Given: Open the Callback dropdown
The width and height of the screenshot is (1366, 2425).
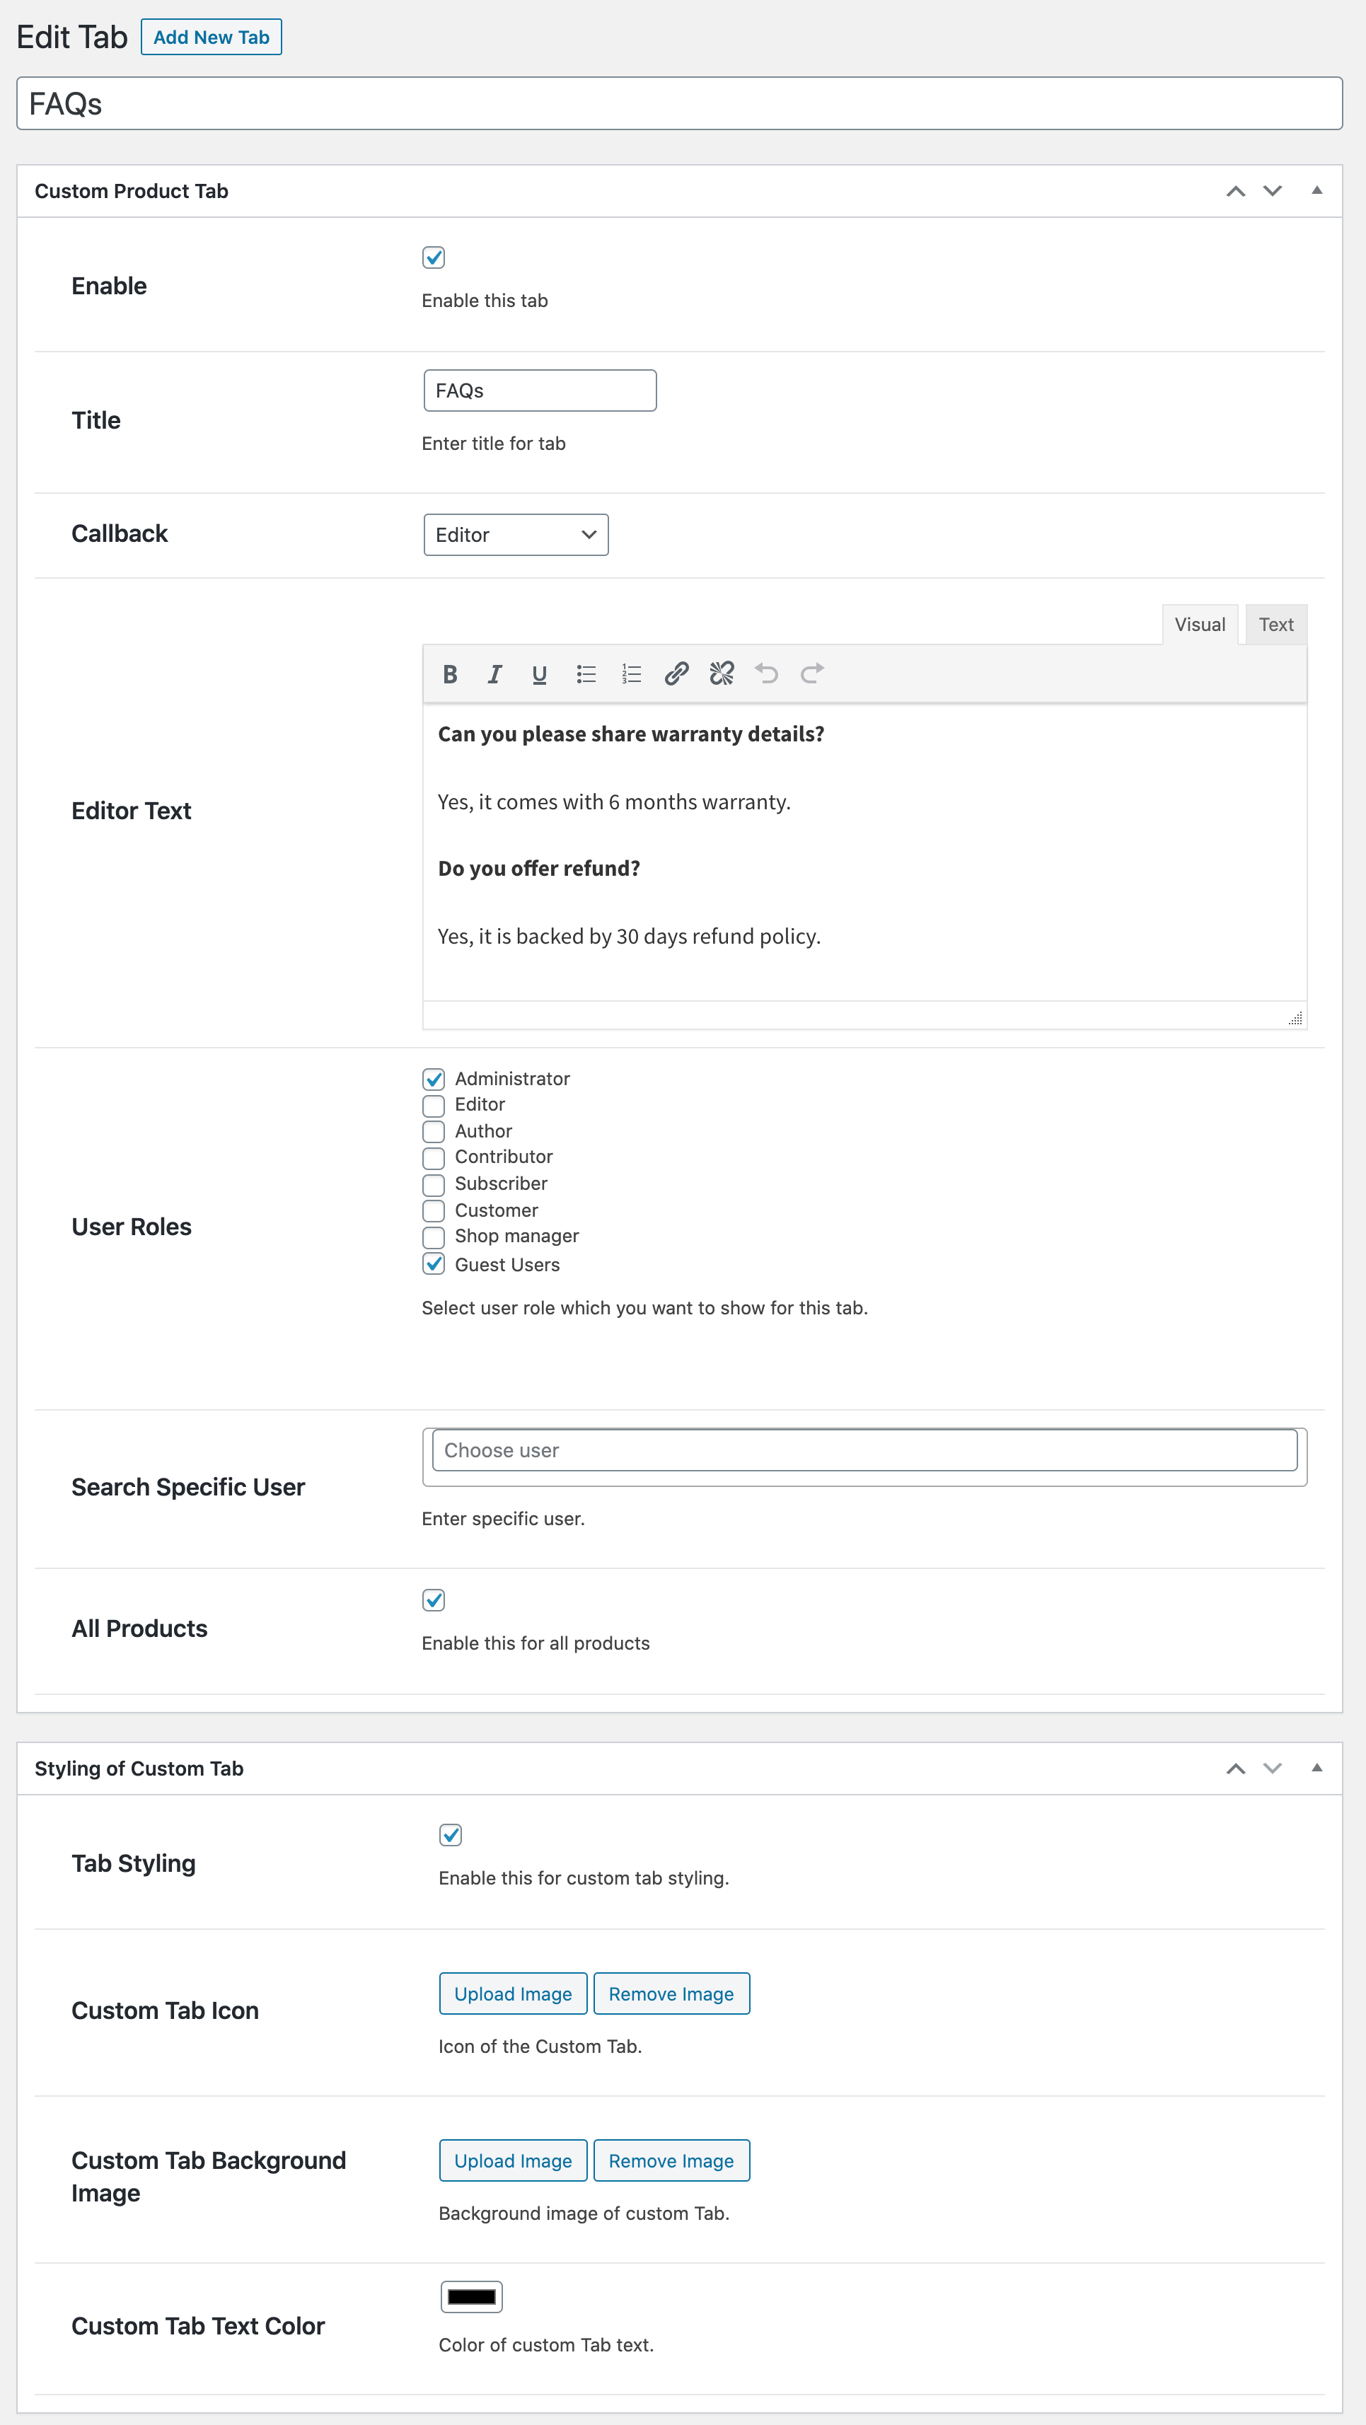Looking at the screenshot, I should [515, 534].
